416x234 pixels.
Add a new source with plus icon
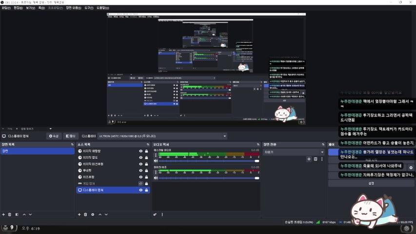click(79, 214)
